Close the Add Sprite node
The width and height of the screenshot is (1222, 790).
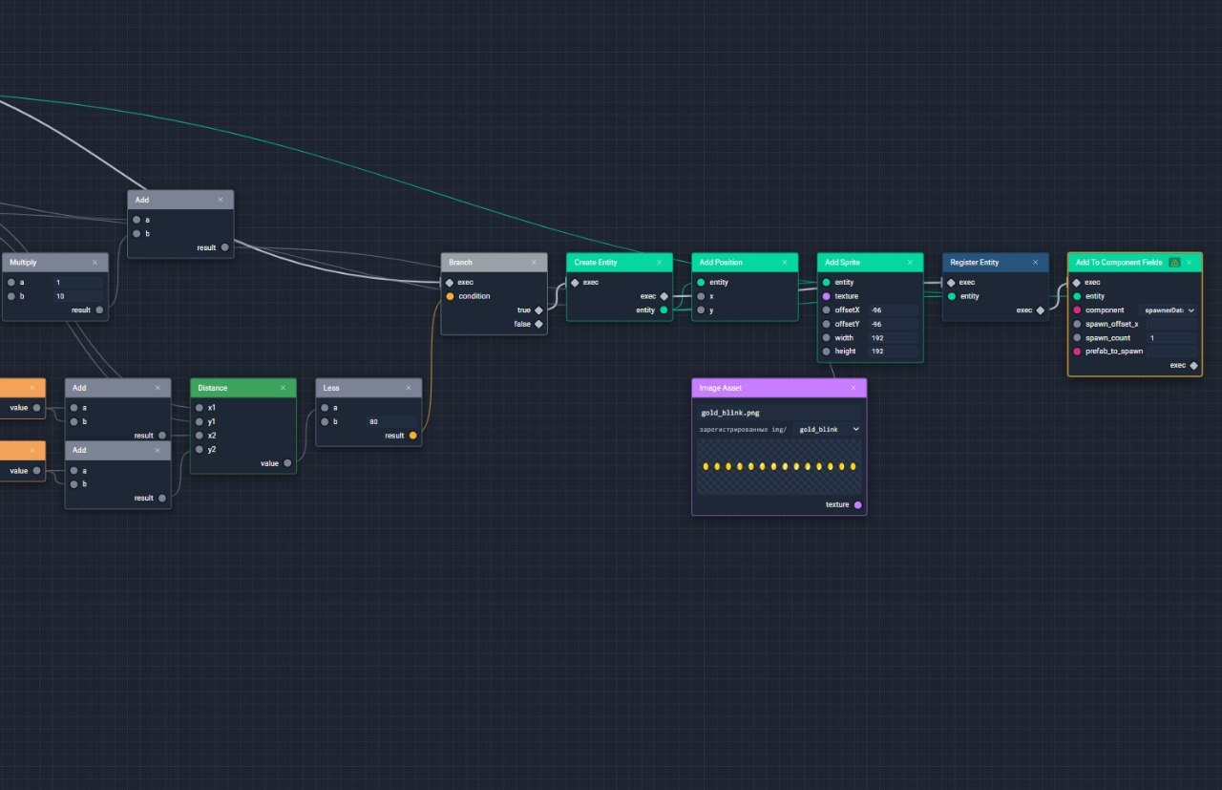click(x=910, y=263)
